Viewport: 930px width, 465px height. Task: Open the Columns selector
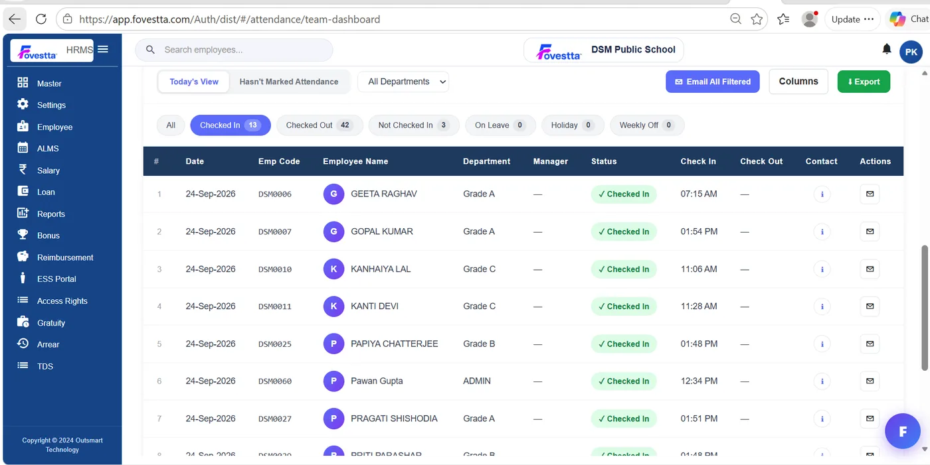click(x=798, y=82)
